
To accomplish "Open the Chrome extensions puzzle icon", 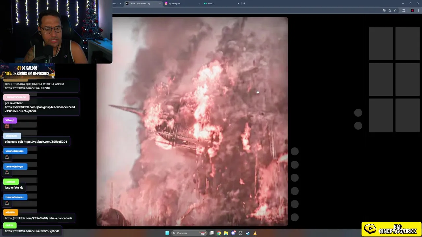I will coord(404,11).
